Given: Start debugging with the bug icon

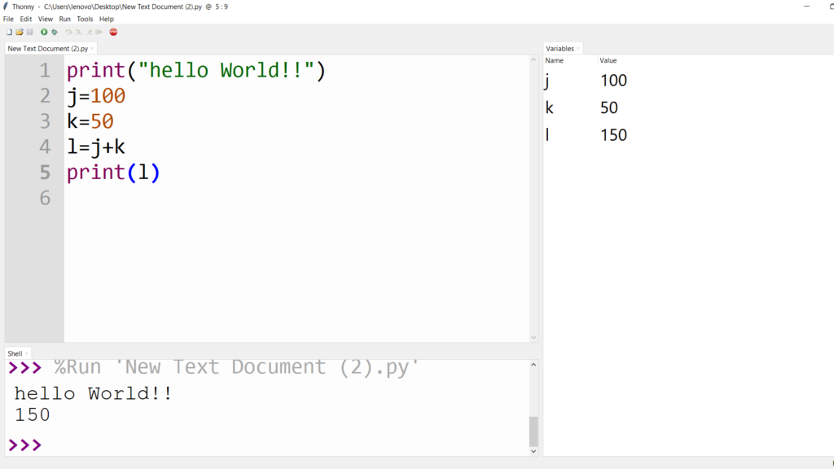Looking at the screenshot, I should [55, 32].
